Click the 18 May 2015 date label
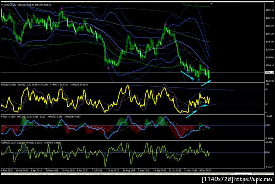 tap(67, 170)
